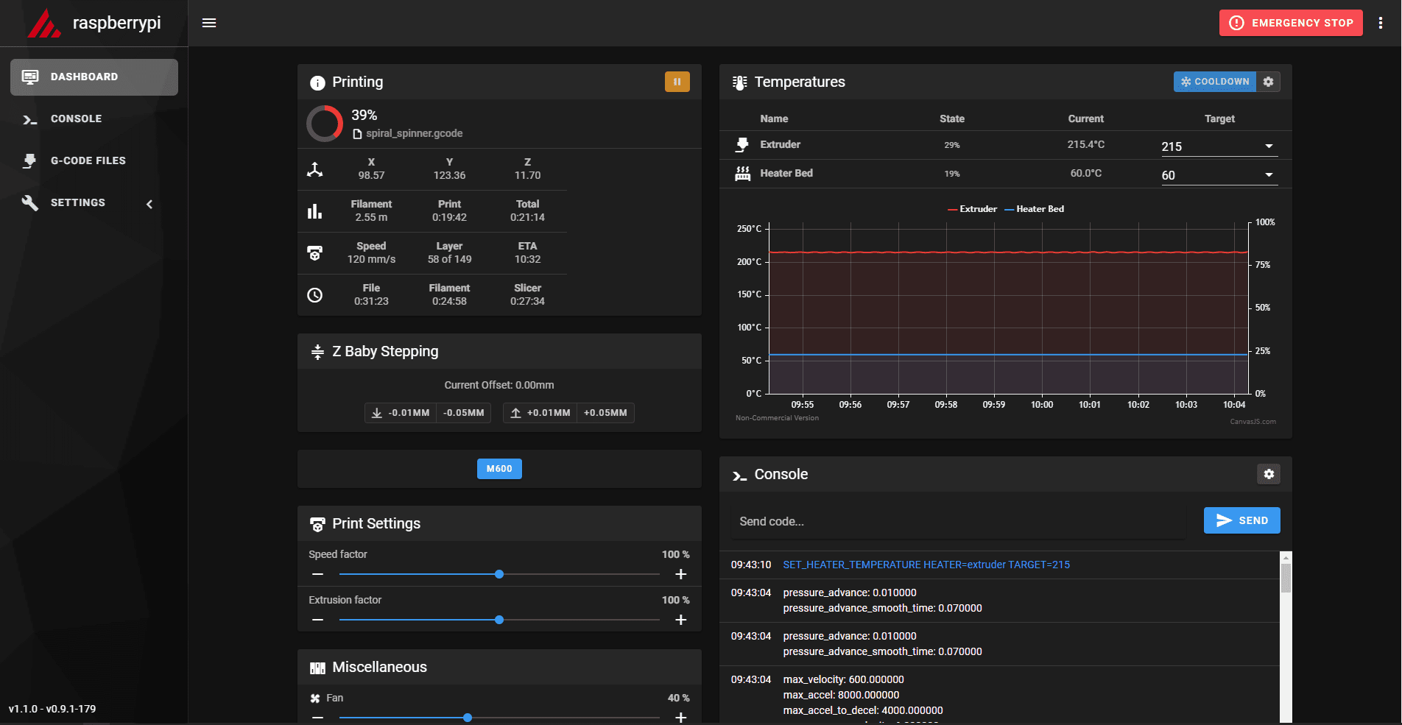The width and height of the screenshot is (1402, 725).
Task: Lower Z offset by 0.05mm
Action: click(x=464, y=413)
